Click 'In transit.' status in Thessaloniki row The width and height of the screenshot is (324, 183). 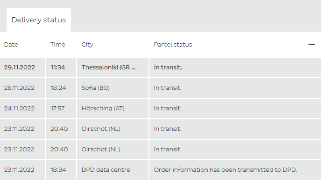[x=168, y=68]
